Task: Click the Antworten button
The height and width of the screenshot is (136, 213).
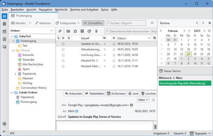Action: (x=73, y=94)
